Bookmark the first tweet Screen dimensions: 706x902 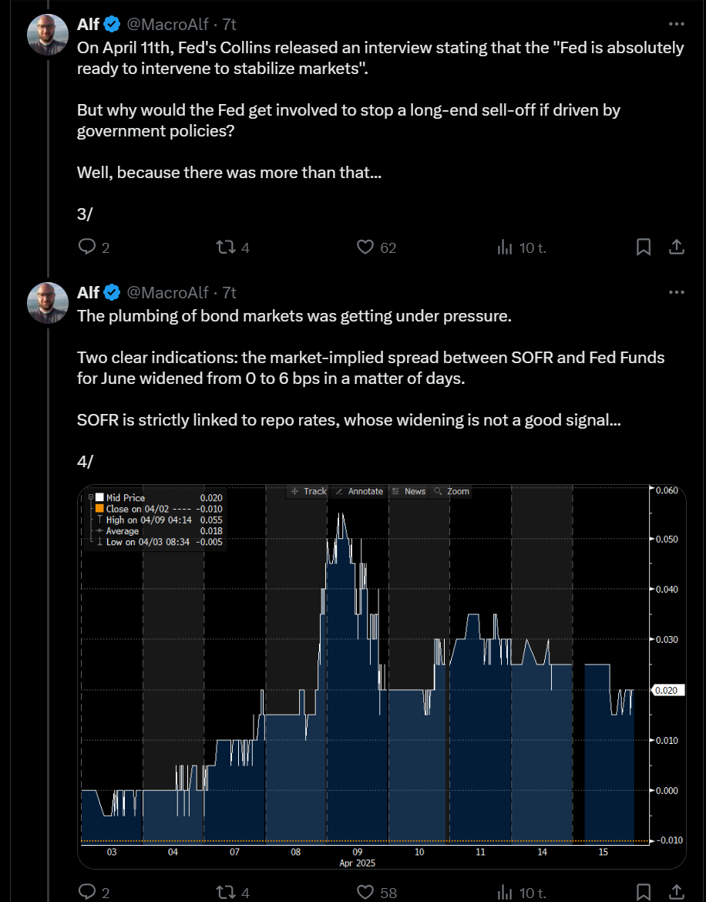coord(644,247)
